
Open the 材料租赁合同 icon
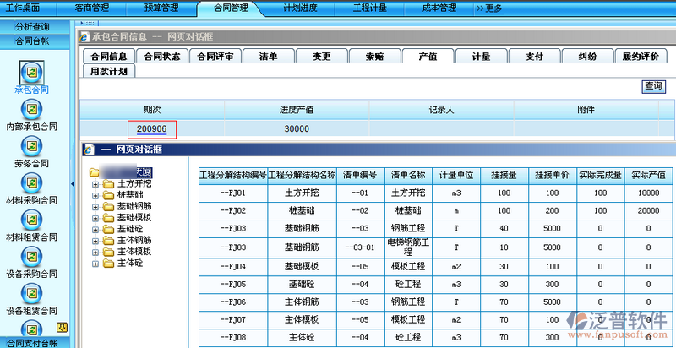(31, 220)
